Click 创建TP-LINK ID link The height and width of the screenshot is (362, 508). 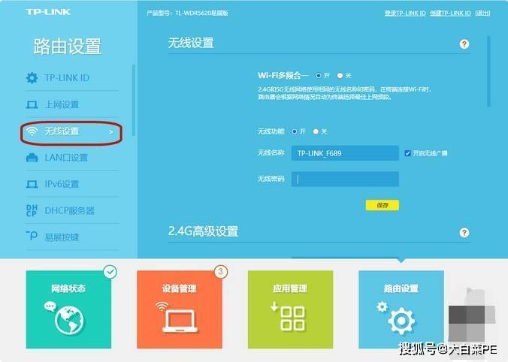pyautogui.click(x=451, y=13)
